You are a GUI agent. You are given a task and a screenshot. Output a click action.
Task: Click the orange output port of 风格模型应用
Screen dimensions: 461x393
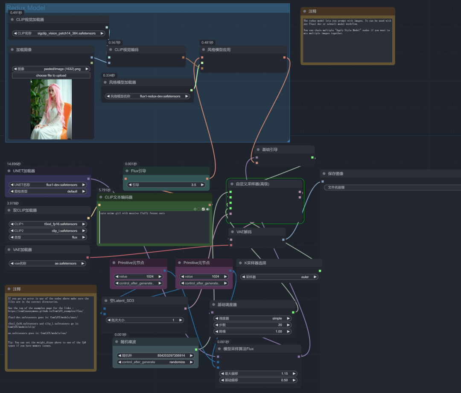(x=284, y=57)
